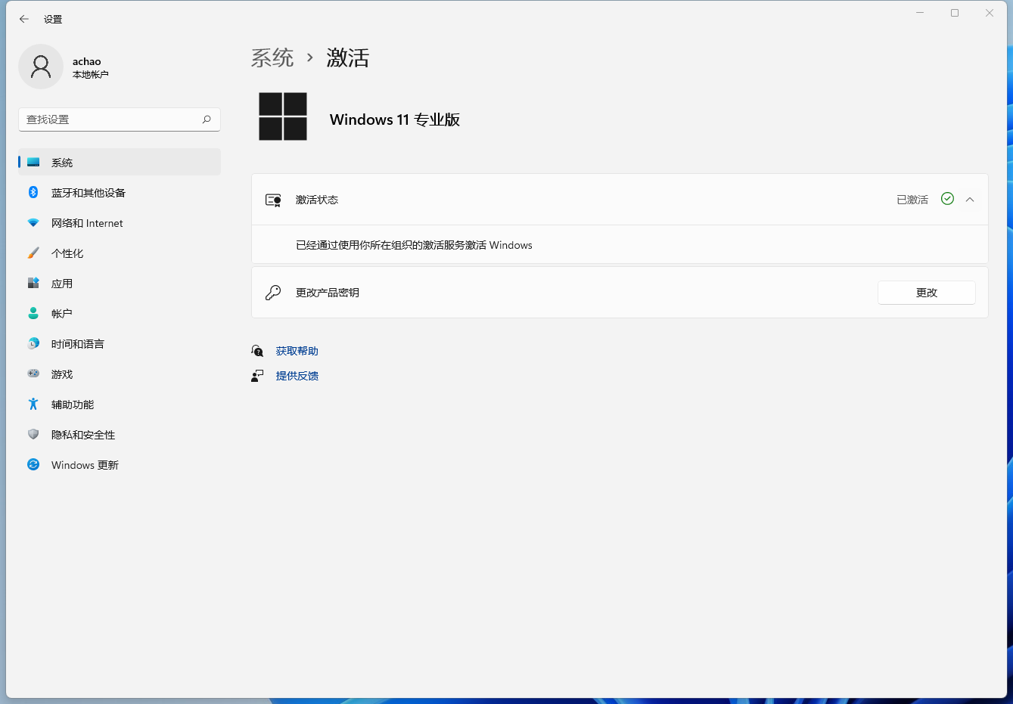Screen dimensions: 1013x704
Task: Open the 获取帮助 link
Action: [297, 351]
